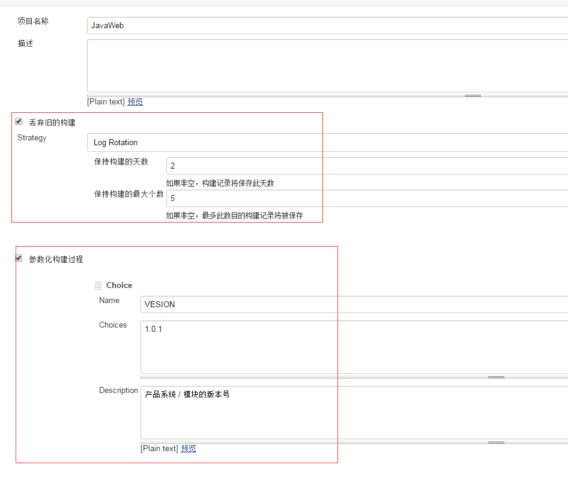Grab the resize handle below parameter Description
The height and width of the screenshot is (483, 568).
click(496, 442)
